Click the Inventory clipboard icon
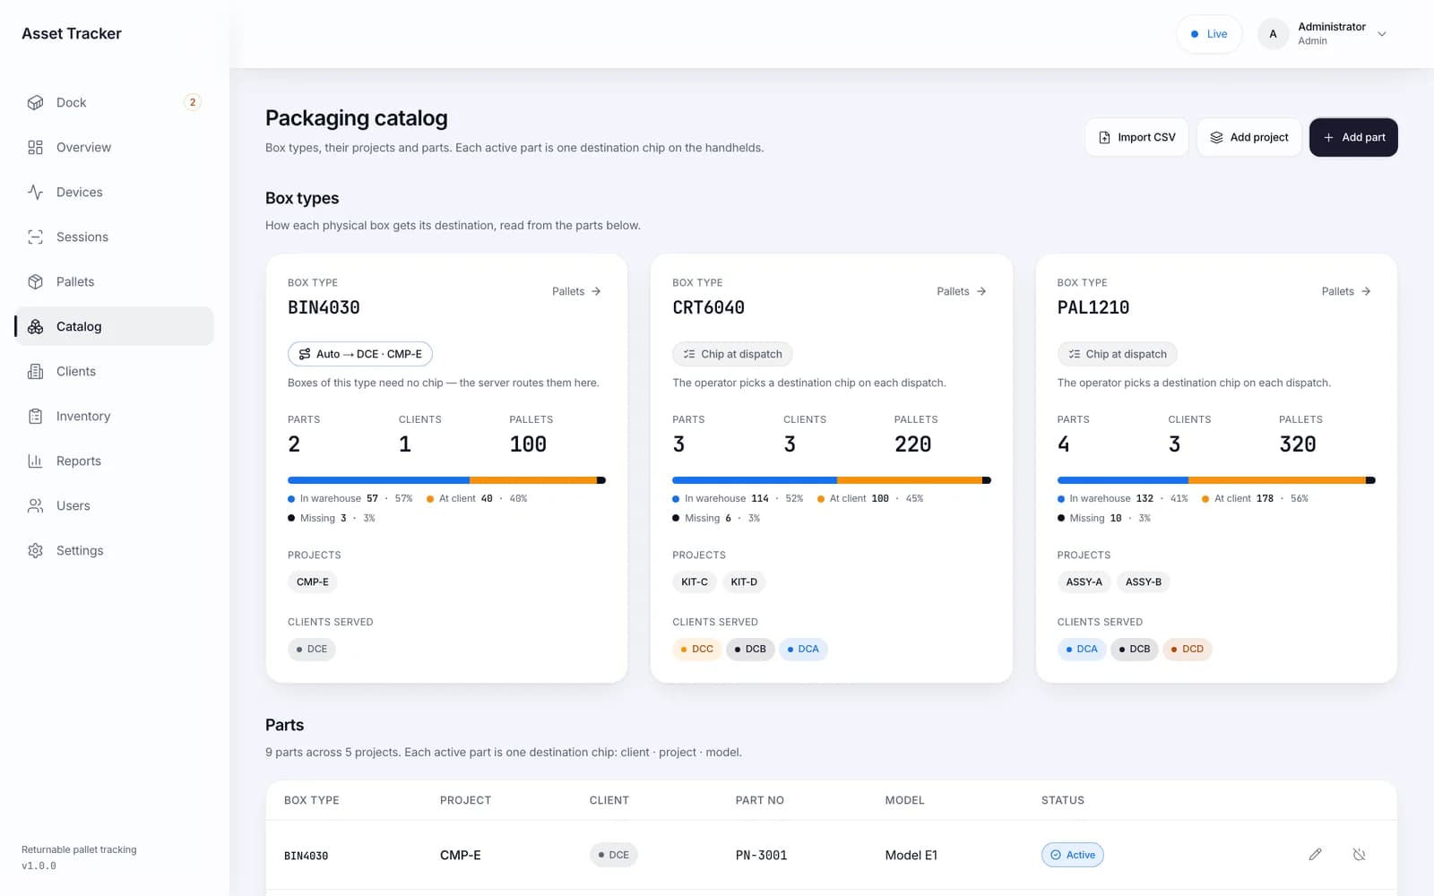The width and height of the screenshot is (1434, 896). tap(35, 416)
